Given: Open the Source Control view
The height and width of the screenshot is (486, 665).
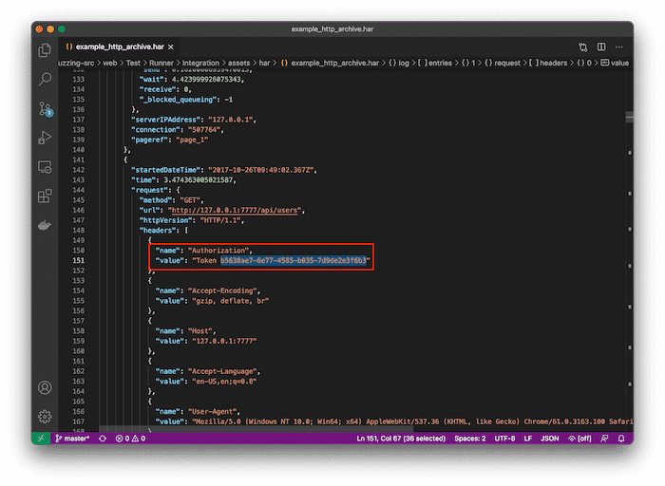Looking at the screenshot, I should click(x=45, y=108).
